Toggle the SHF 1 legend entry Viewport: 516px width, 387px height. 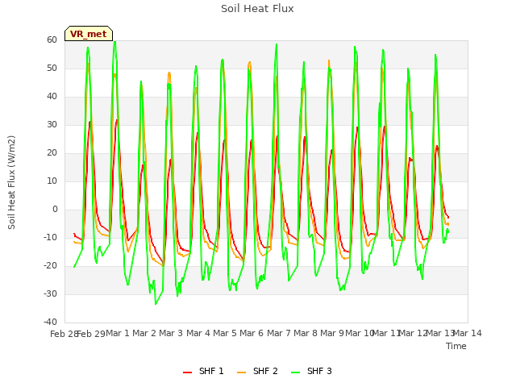click(x=203, y=371)
